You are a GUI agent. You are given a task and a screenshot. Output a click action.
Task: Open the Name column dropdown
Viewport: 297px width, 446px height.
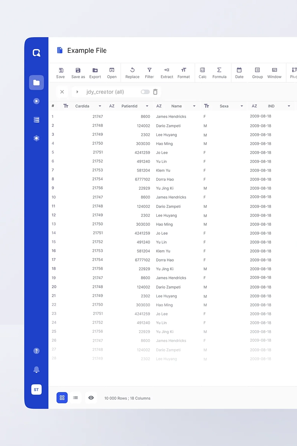tap(194, 106)
